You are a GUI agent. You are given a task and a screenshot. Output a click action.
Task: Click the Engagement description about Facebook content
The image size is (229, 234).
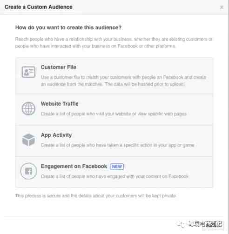[115, 176]
